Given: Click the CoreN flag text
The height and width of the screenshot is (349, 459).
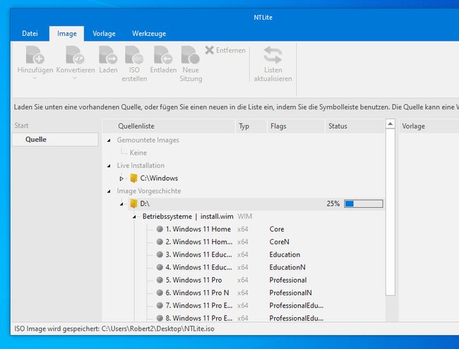Looking at the screenshot, I should [279, 242].
